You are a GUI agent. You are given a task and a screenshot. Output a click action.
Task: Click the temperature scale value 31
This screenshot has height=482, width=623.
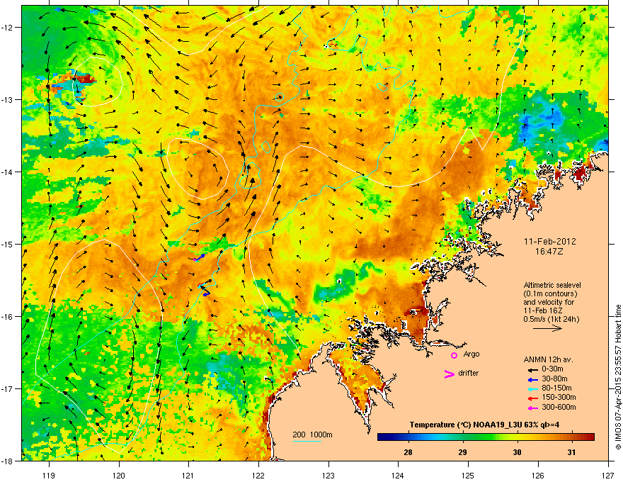coord(571,452)
